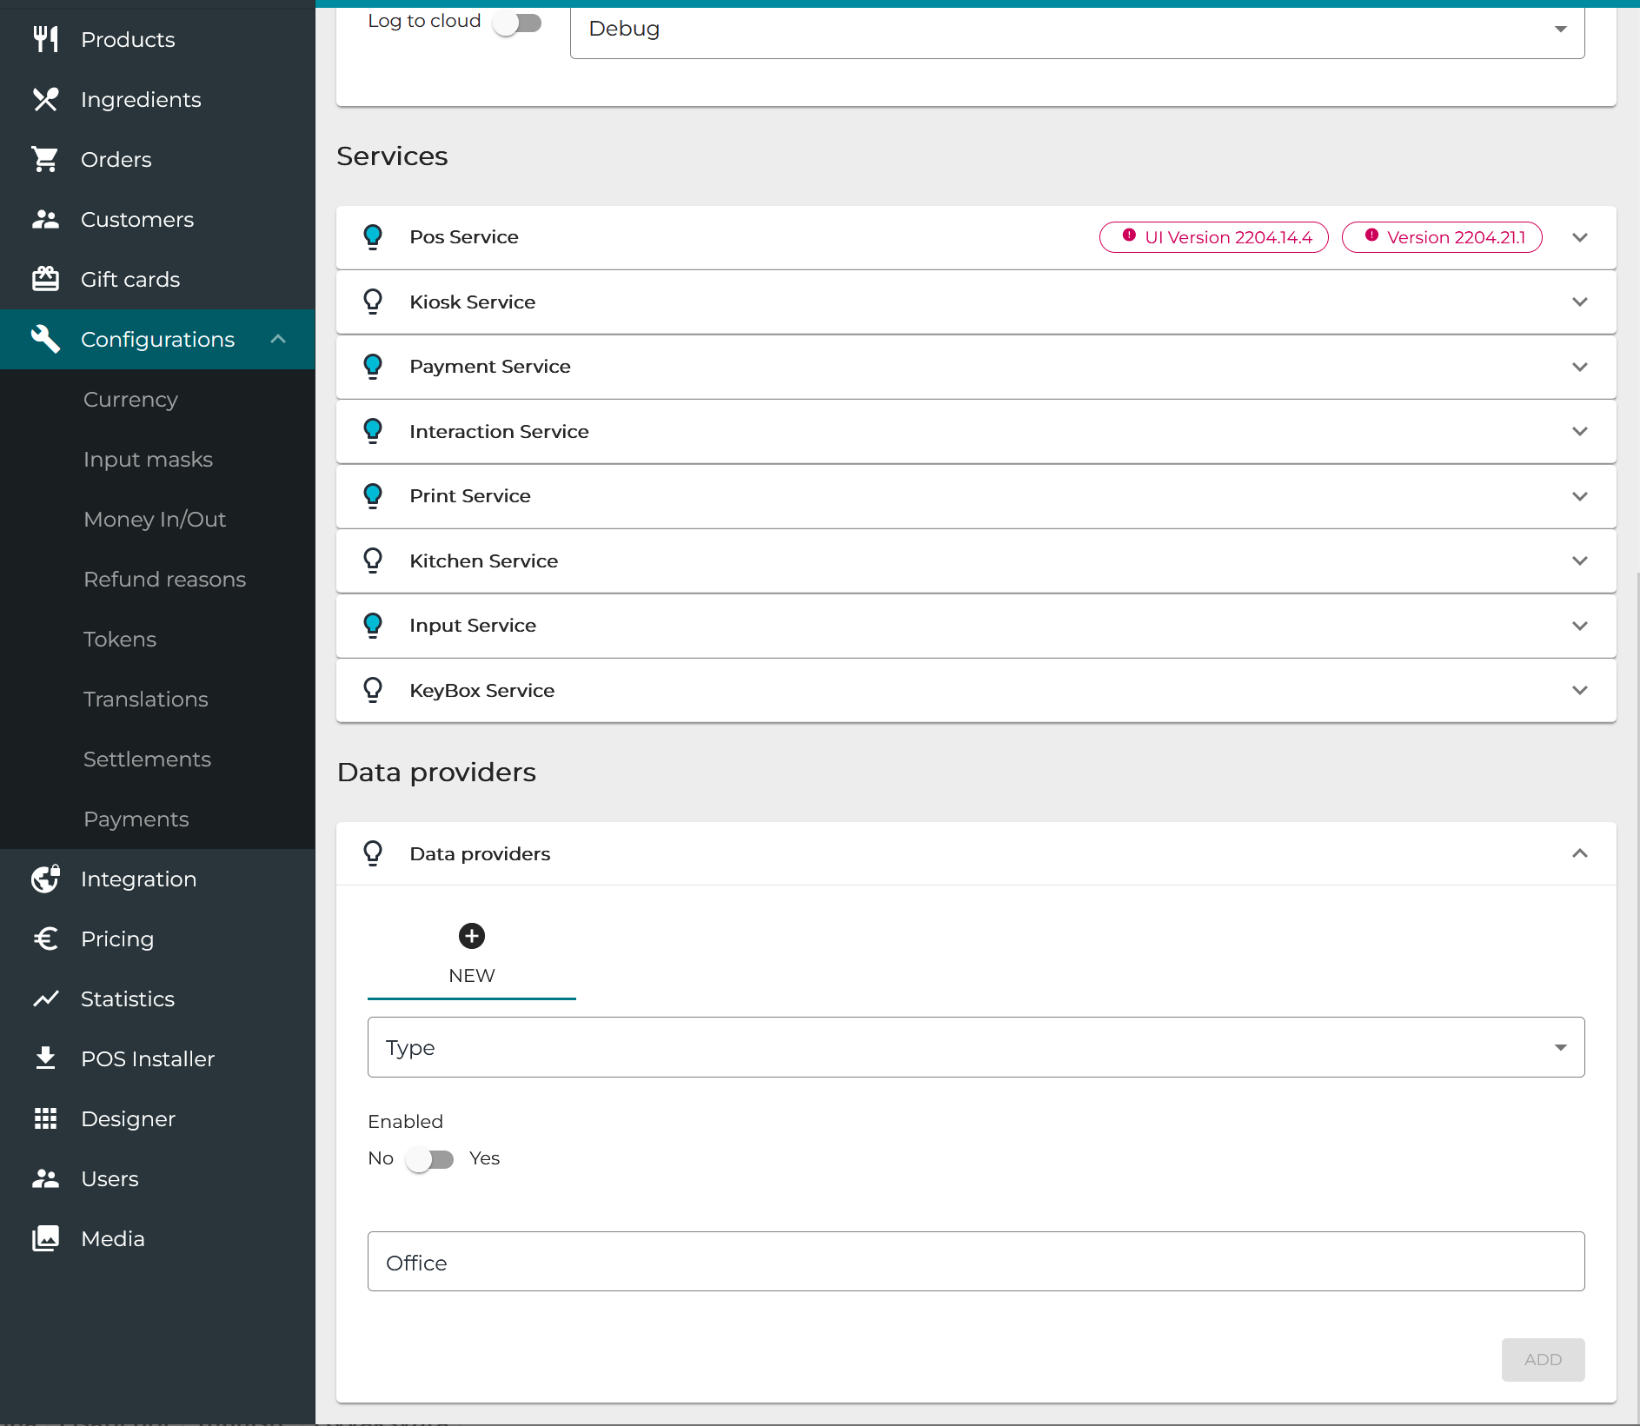Click the Products fork-and-knife icon
This screenshot has height=1426, width=1640.
point(45,39)
